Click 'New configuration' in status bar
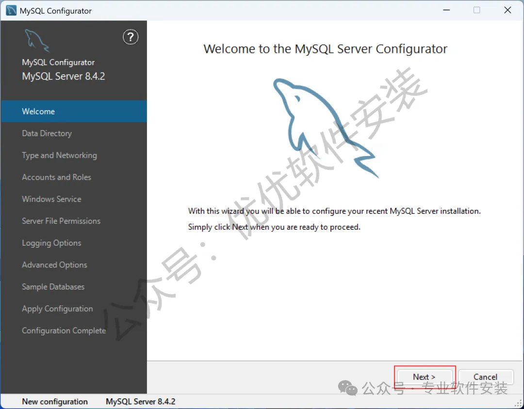 [55, 402]
